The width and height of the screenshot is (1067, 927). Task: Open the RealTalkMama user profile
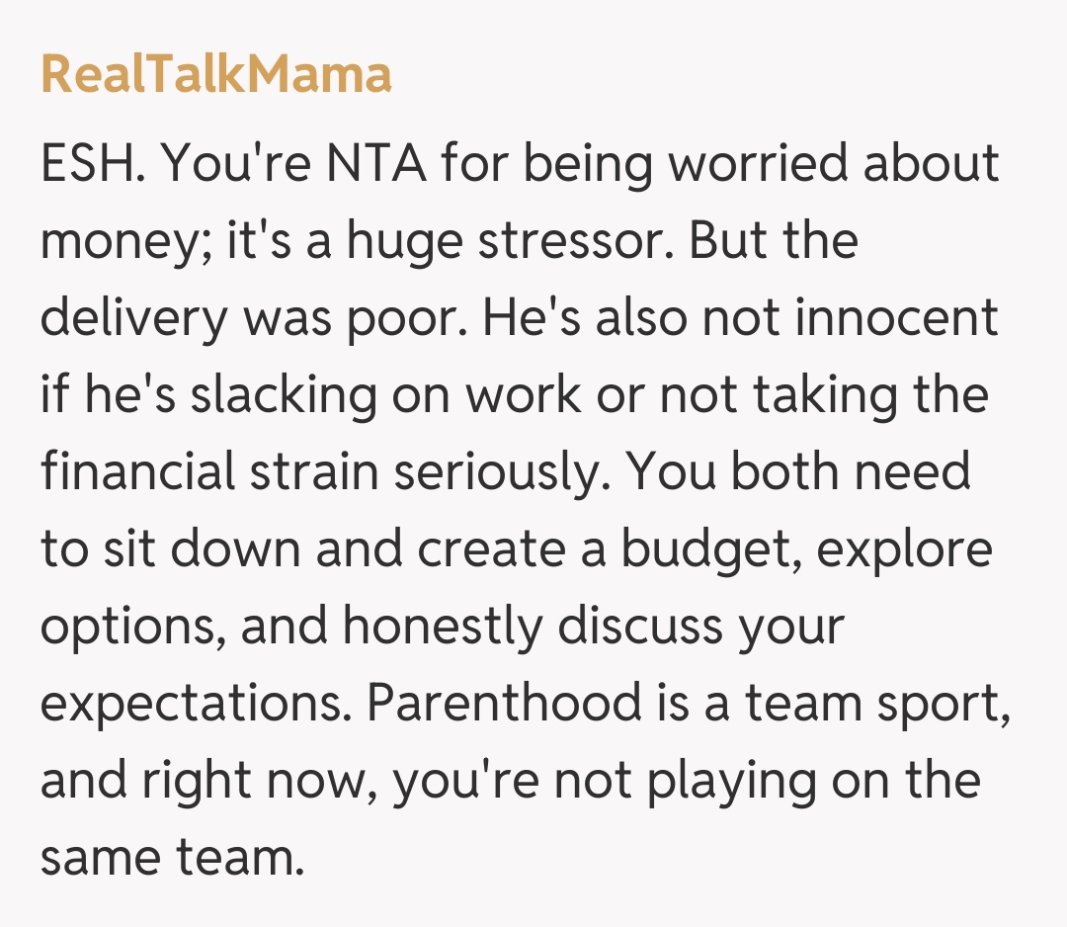coord(216,75)
